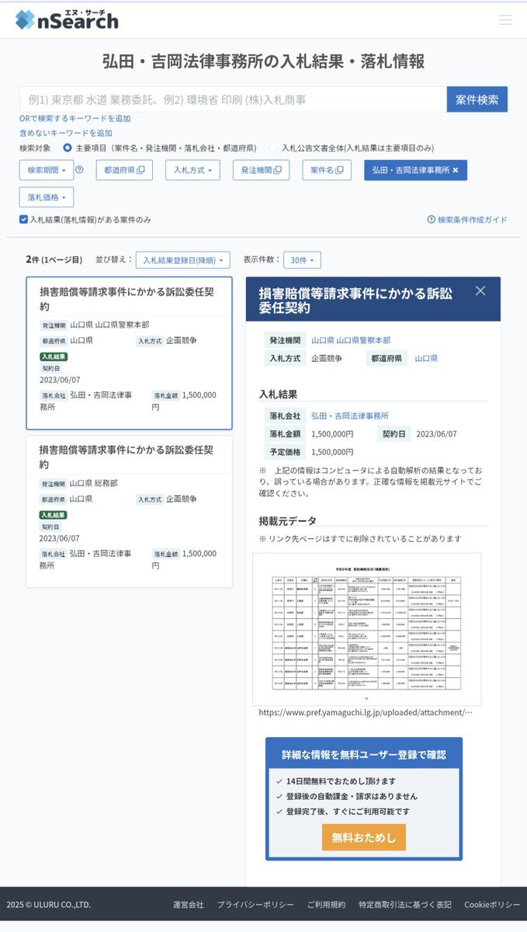
Task: Open the ご利用規約 footer link
Action: 327,905
